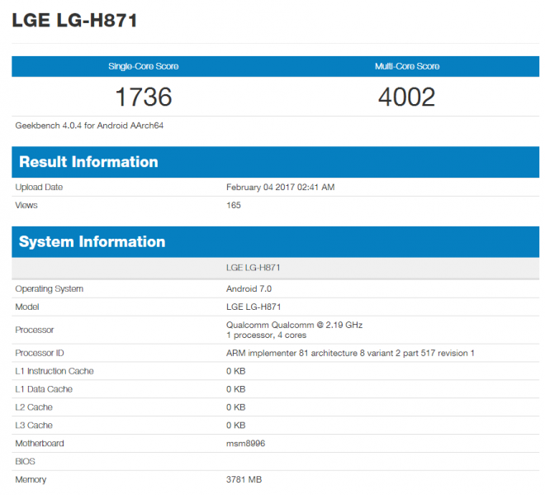This screenshot has width=545, height=495.
Task: Select the Qualcomm Qualcomm @ 2.19 GHz text
Action: (295, 325)
